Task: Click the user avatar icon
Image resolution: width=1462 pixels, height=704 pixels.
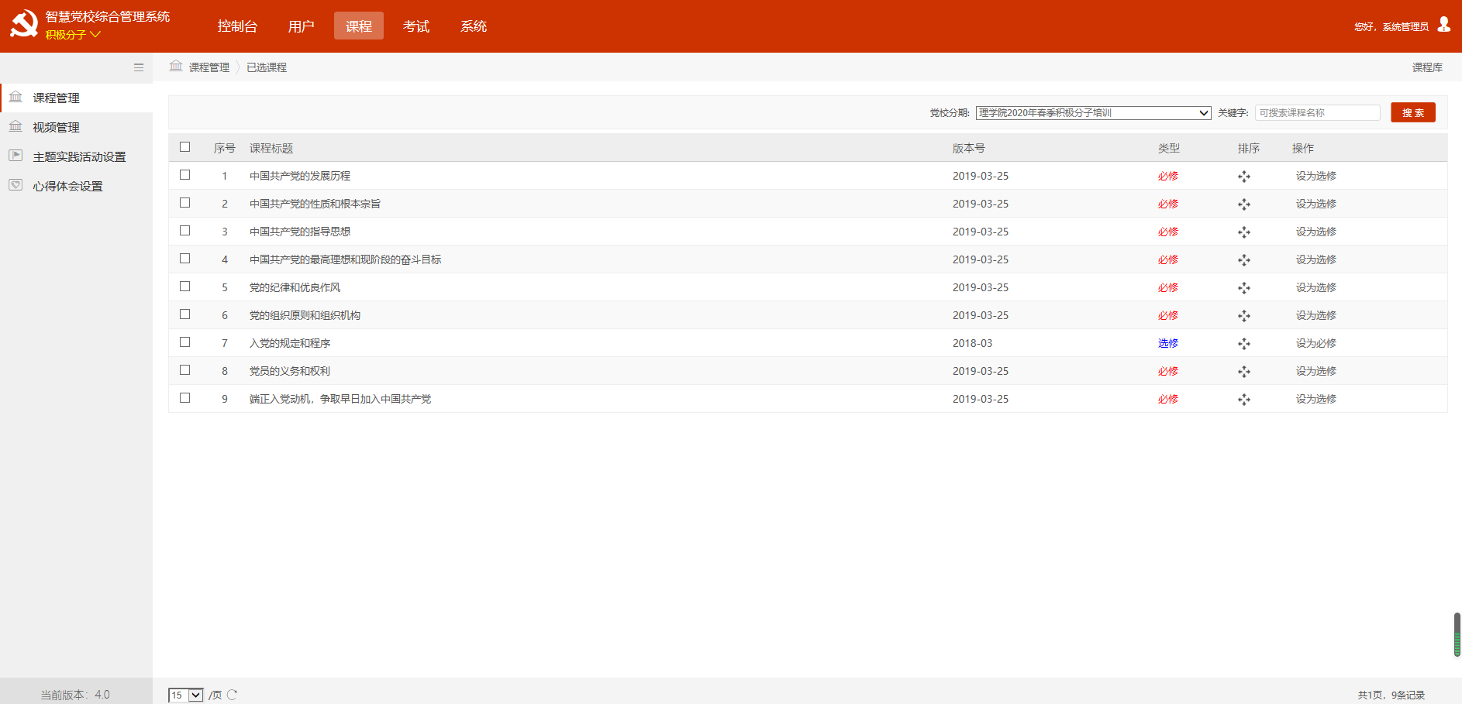Action: click(1443, 25)
